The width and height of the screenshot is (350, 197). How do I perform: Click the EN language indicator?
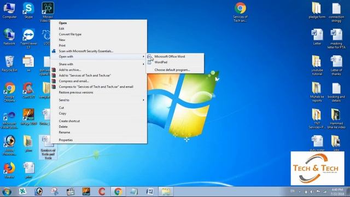click(293, 191)
